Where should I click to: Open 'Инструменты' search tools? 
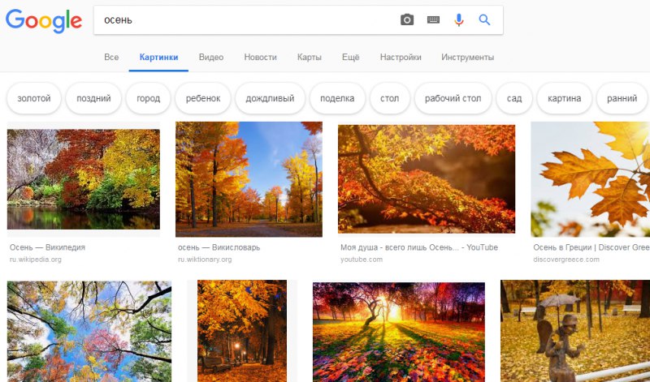pos(468,57)
